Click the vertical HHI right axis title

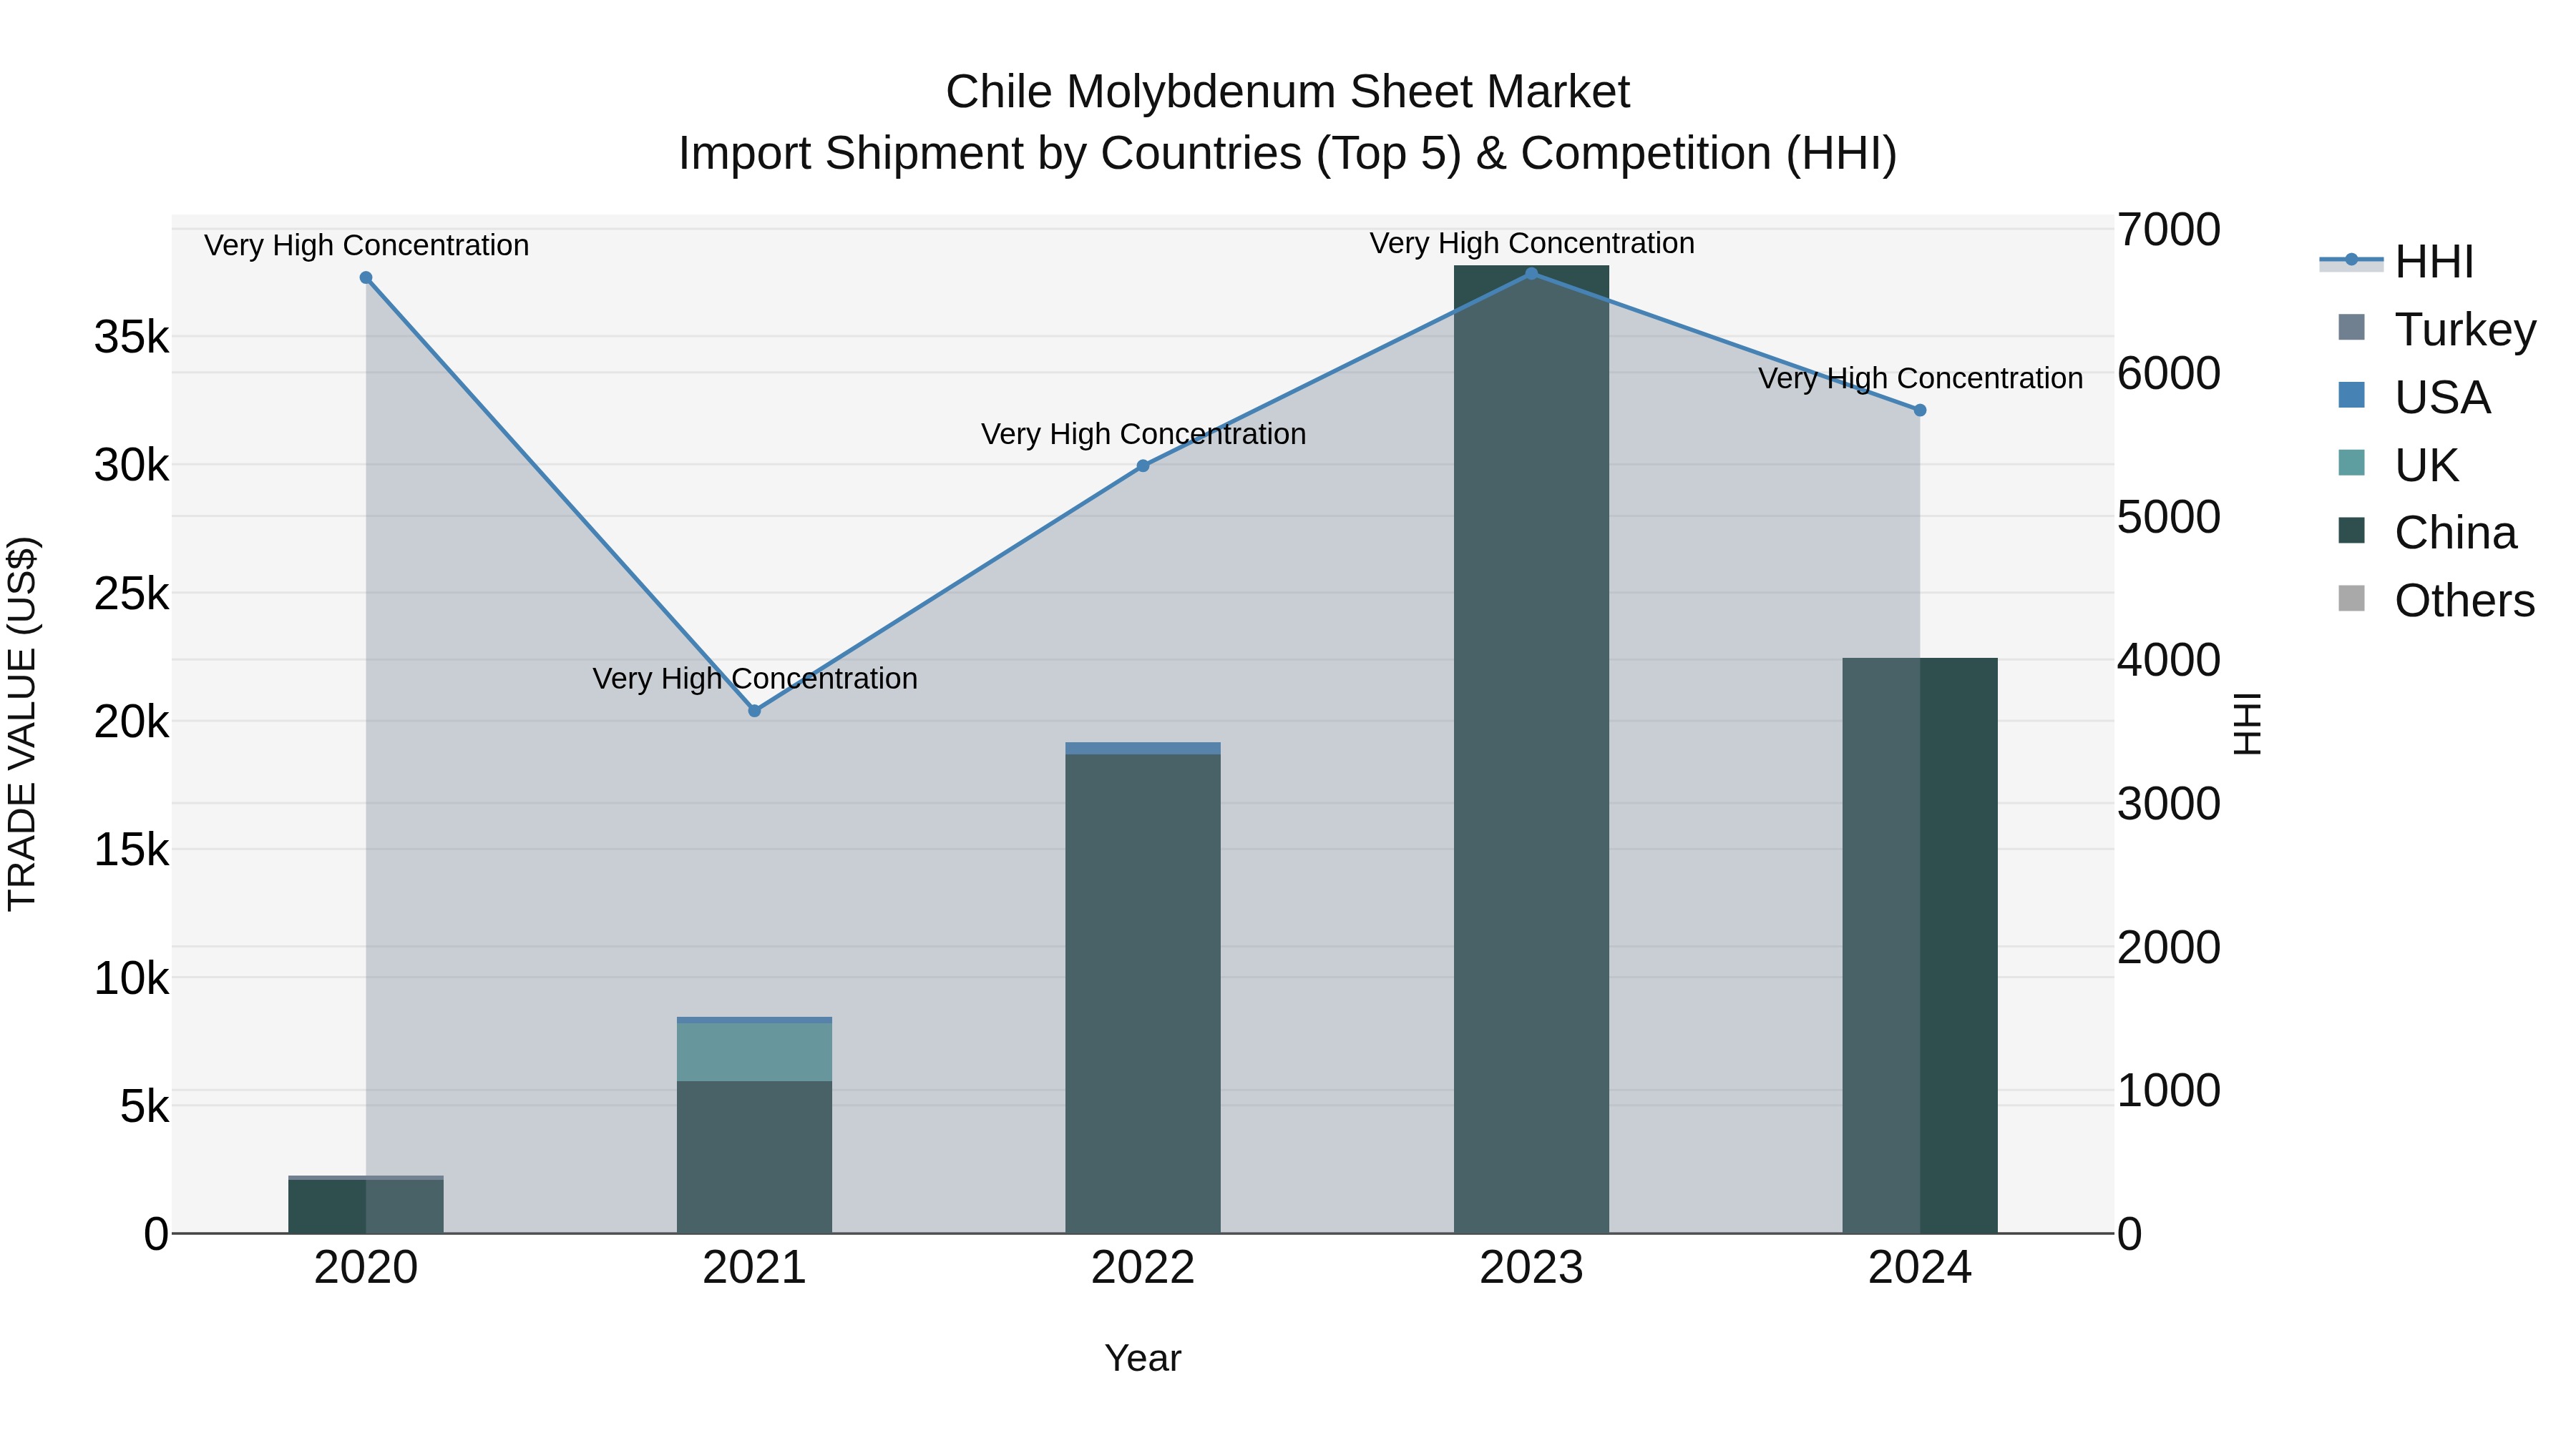[x=2248, y=724]
